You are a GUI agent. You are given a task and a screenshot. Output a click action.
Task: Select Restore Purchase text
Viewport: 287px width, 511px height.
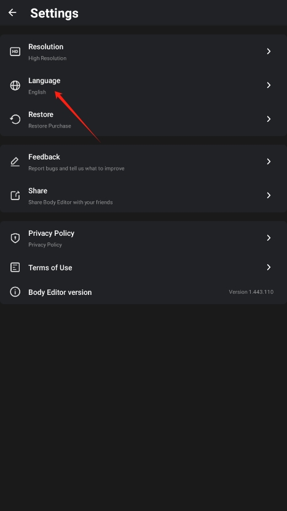click(49, 126)
